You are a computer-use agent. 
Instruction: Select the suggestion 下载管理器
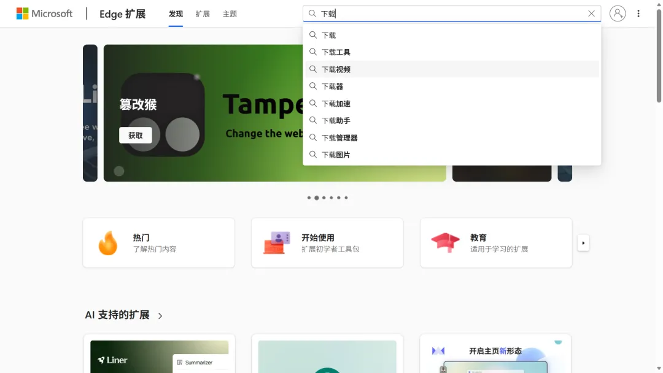452,137
